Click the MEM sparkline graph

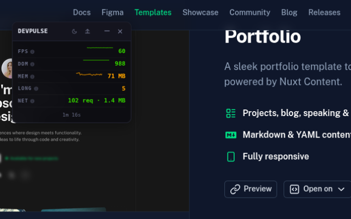(x=89, y=74)
